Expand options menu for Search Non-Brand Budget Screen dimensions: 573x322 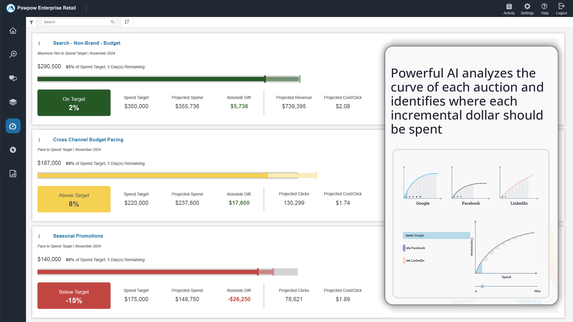coord(39,44)
